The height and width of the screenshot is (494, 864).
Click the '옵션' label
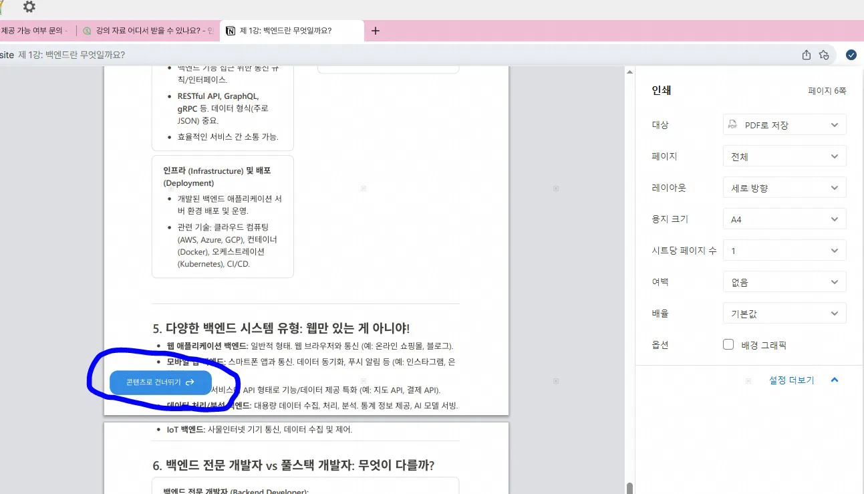click(x=660, y=345)
